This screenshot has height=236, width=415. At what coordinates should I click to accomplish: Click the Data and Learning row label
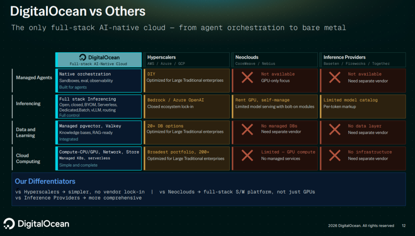tap(26, 132)
